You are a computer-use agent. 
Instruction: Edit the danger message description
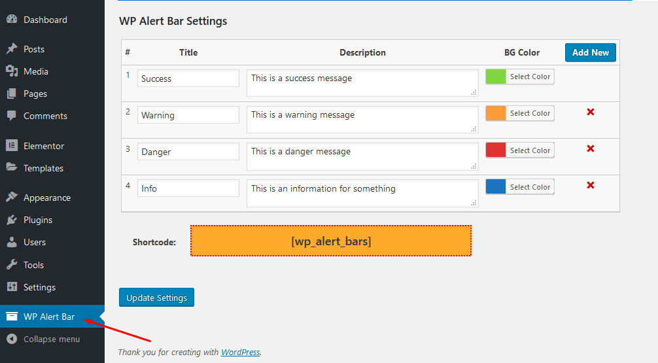pyautogui.click(x=362, y=156)
